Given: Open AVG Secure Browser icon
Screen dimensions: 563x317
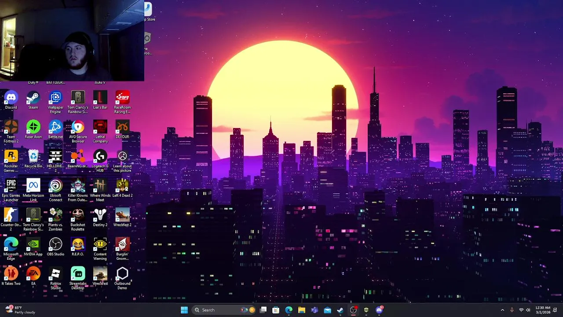Looking at the screenshot, I should click(x=78, y=132).
